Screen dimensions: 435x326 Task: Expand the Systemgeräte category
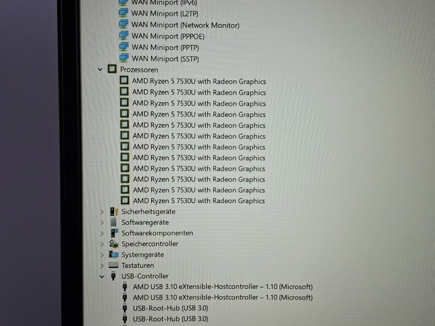(102, 254)
